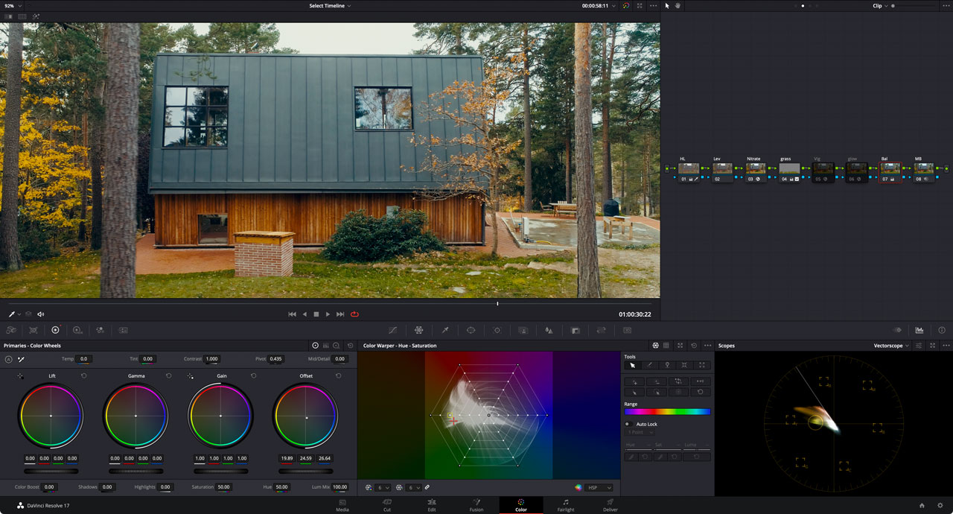Select the hand pan tool in node editor
Image resolution: width=953 pixels, height=514 pixels.
pyautogui.click(x=678, y=6)
